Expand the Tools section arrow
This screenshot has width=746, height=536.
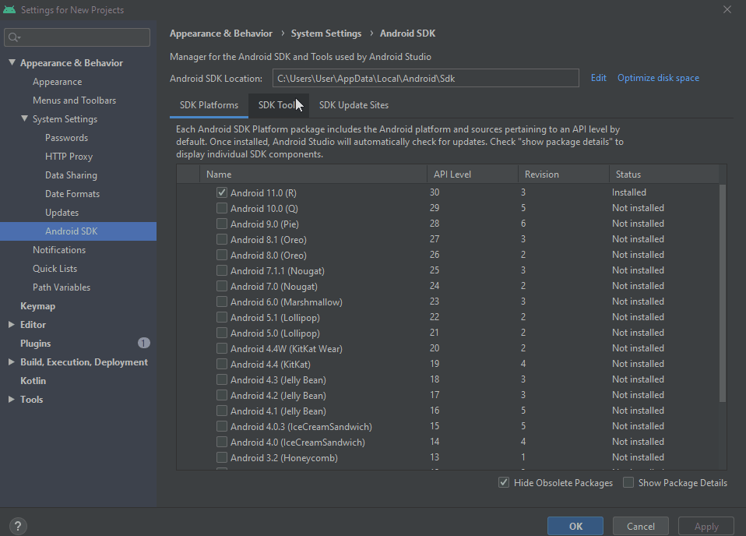coord(12,400)
